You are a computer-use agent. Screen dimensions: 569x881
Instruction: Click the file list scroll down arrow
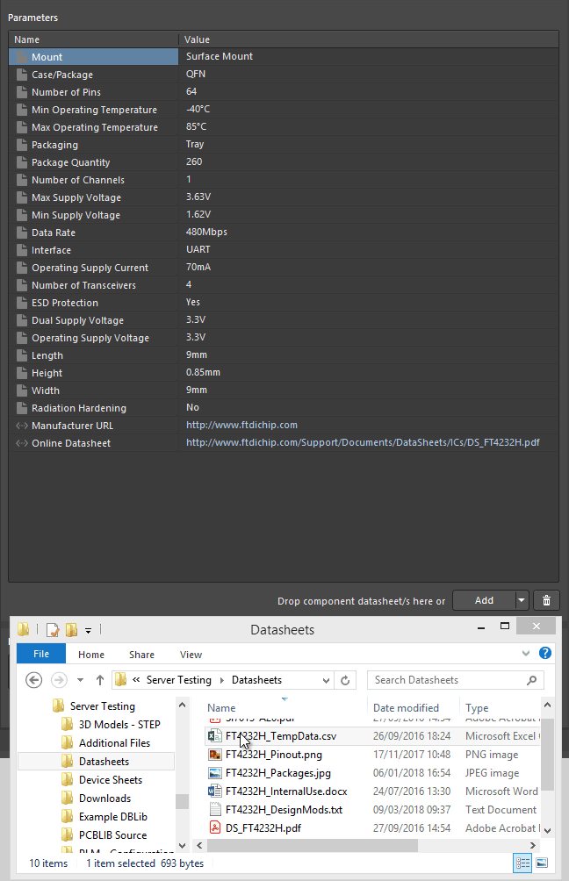548,830
